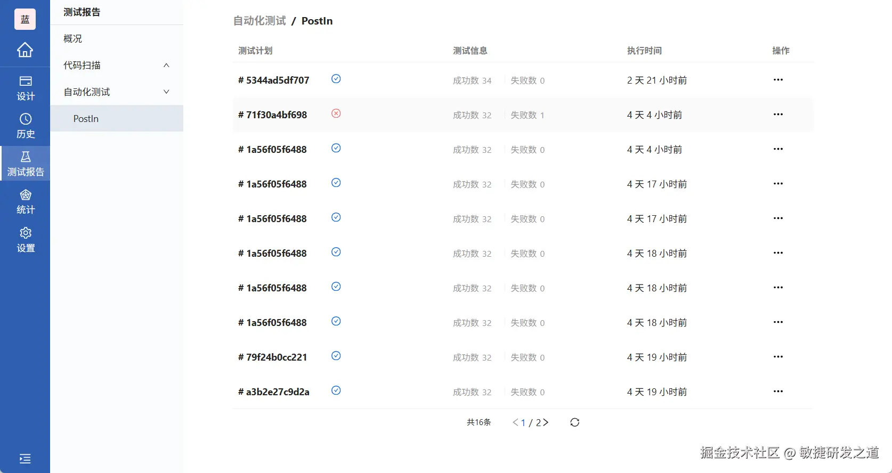This screenshot has height=473, width=892.
Task: Open the home icon in sidebar
Action: click(25, 50)
